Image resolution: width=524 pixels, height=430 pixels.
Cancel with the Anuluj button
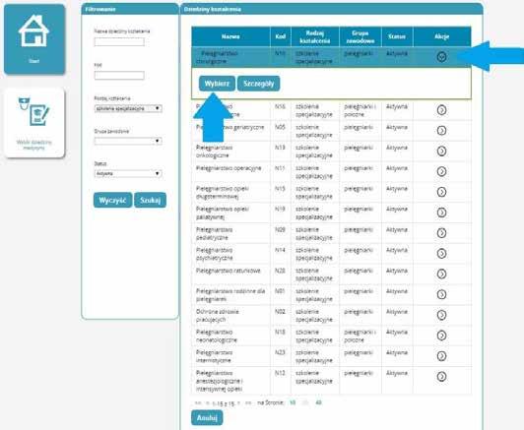tap(207, 417)
